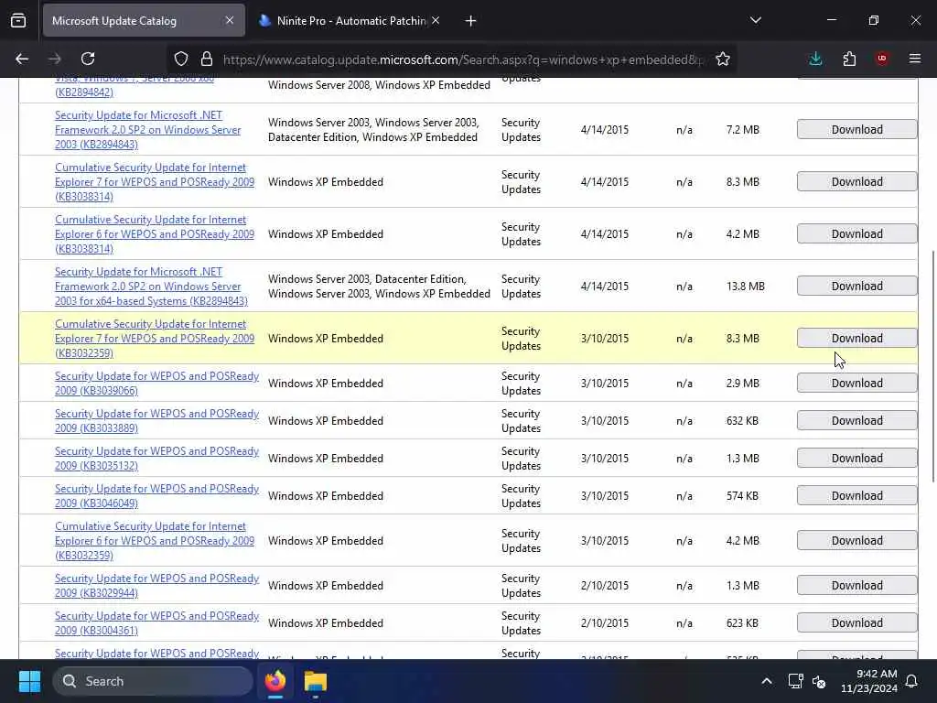The height and width of the screenshot is (703, 937).
Task: Open security update KB3029944 link
Action: [156, 585]
